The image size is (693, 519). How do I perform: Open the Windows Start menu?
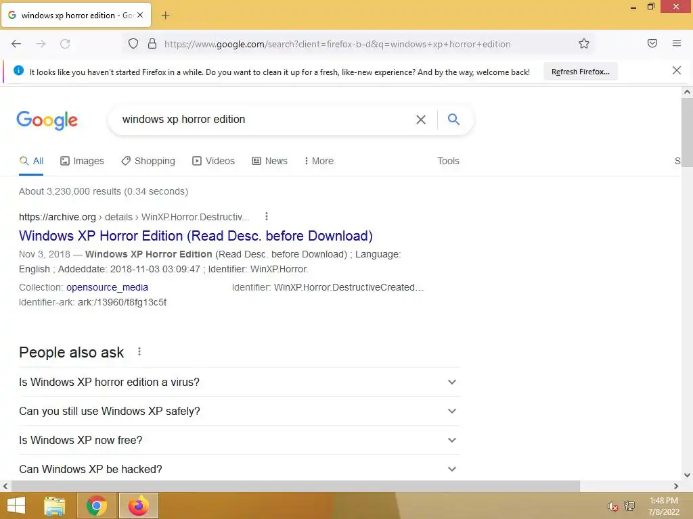point(16,505)
